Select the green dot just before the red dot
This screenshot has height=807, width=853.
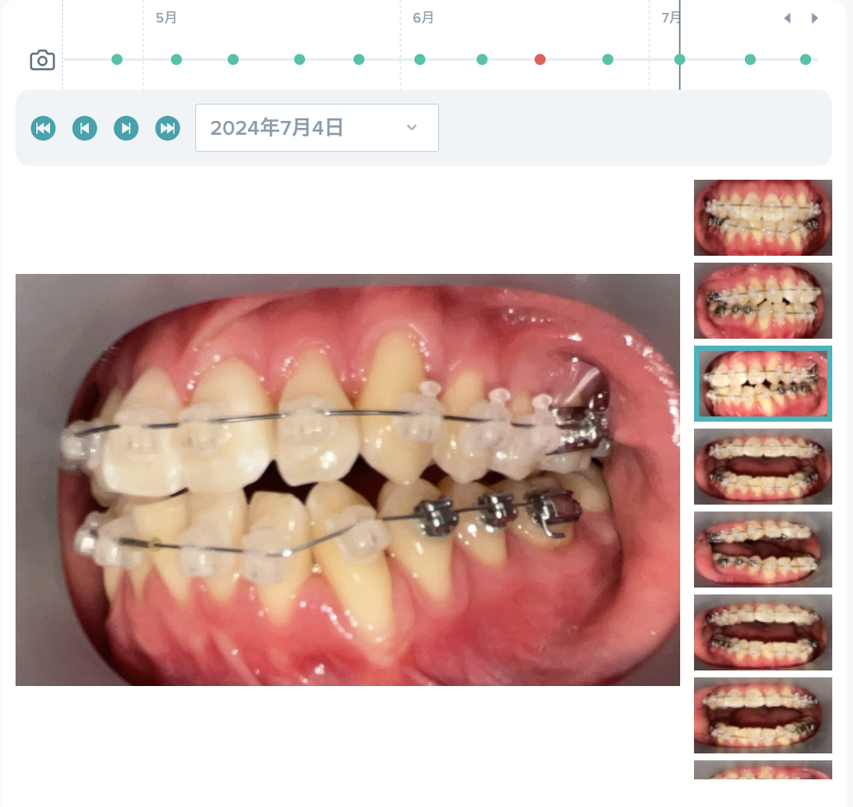pos(482,60)
